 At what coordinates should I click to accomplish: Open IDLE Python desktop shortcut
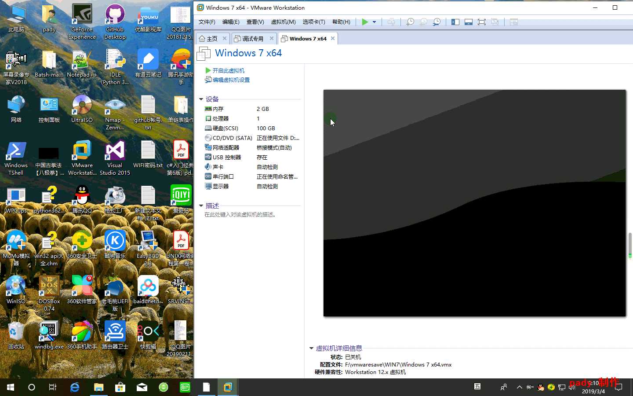pos(115,67)
